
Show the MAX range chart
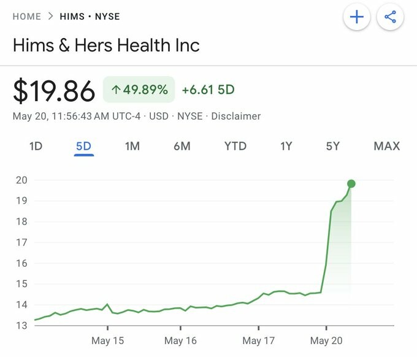387,146
